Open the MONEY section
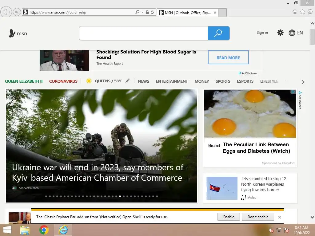 (202, 81)
